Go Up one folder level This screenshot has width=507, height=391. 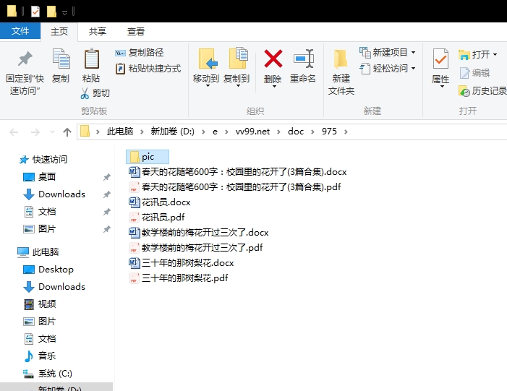[x=67, y=132]
